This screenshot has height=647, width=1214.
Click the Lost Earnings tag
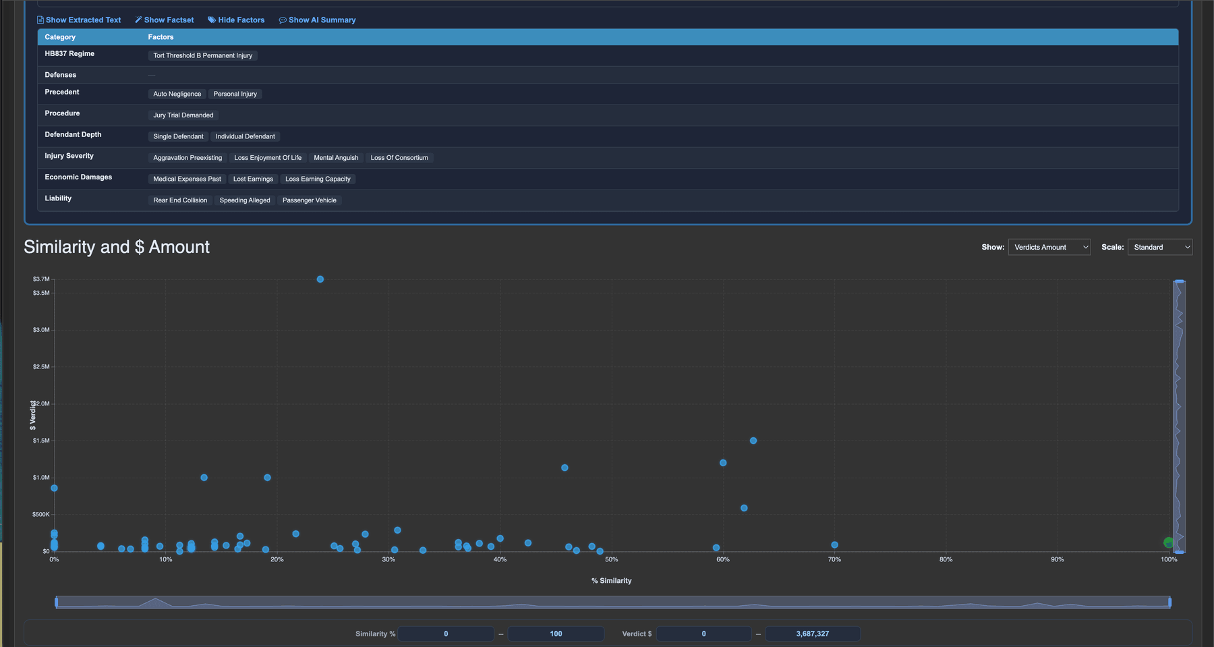coord(253,179)
